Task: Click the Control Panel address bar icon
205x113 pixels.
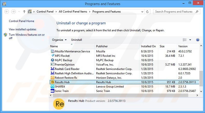Action: (30, 12)
